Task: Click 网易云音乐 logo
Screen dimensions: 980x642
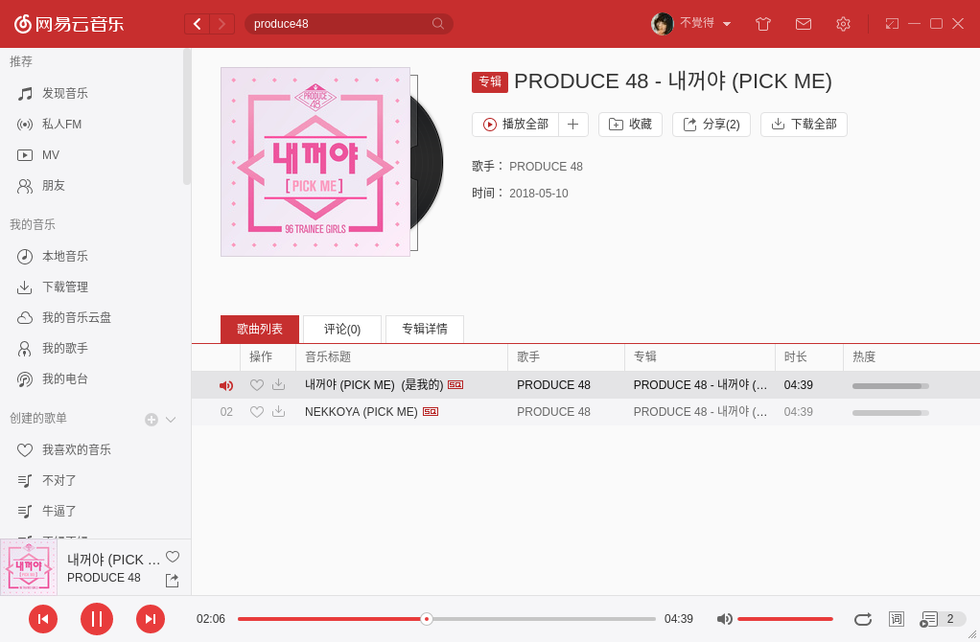Action: [69, 24]
